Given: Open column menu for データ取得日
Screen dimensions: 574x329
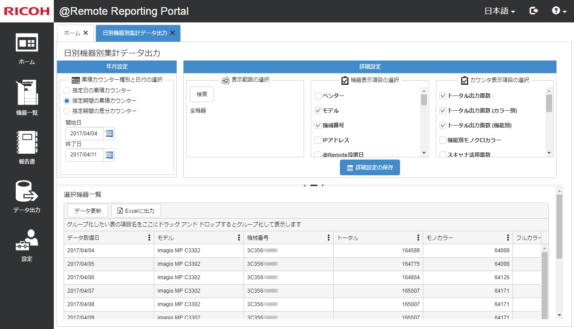Looking at the screenshot, I should coord(149,238).
